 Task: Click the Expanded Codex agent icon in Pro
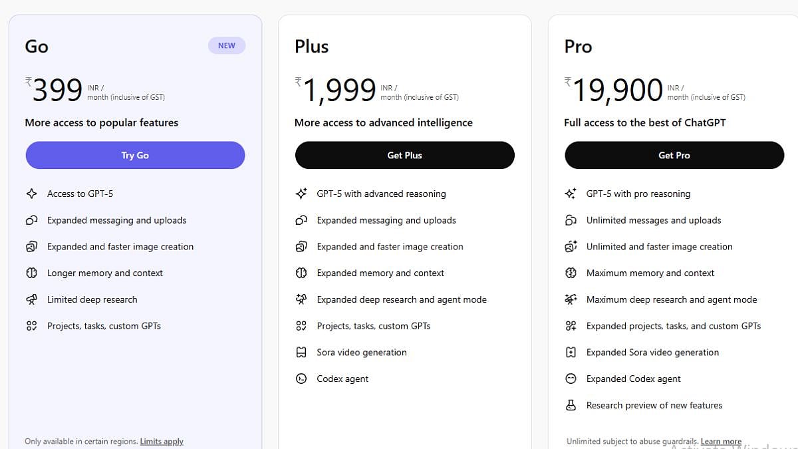point(571,379)
